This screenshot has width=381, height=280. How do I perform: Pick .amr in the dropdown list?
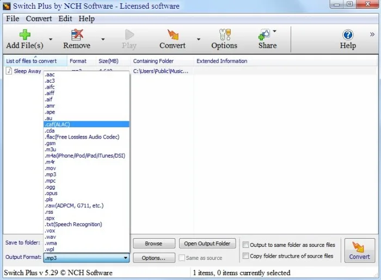point(87,106)
